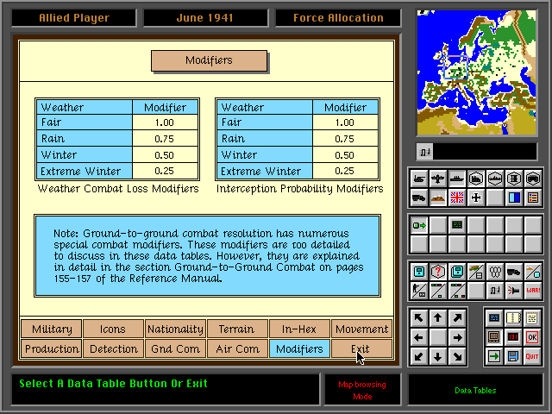
Task: Click the terrain over cyan square icon
Action: 533,272
